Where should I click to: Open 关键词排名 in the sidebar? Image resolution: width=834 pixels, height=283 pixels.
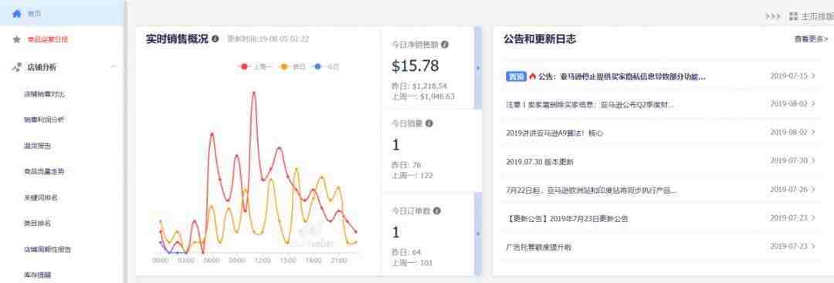click(41, 197)
